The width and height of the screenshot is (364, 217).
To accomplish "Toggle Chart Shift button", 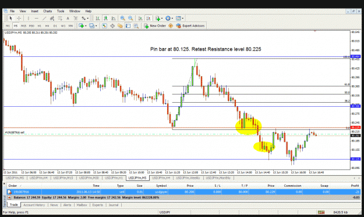I will [149, 18].
